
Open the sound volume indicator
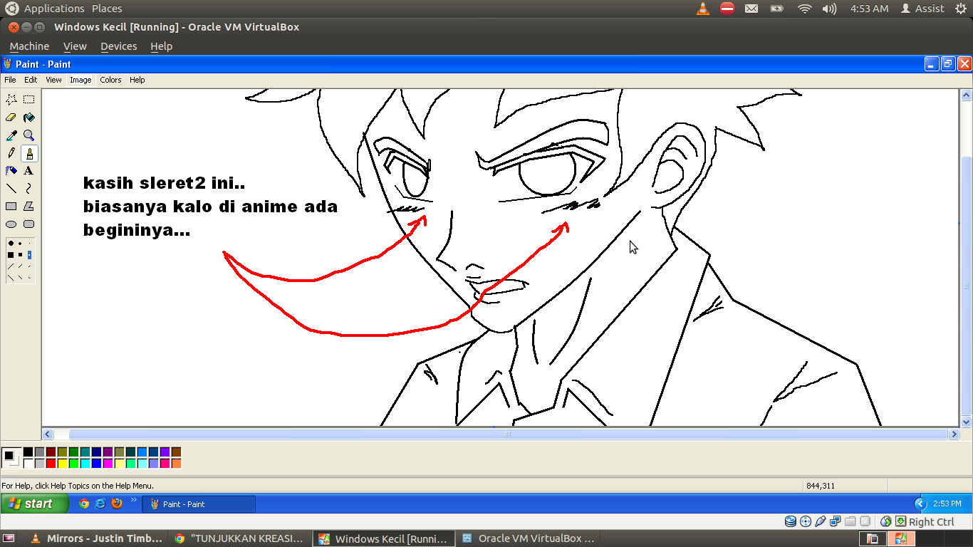click(829, 9)
